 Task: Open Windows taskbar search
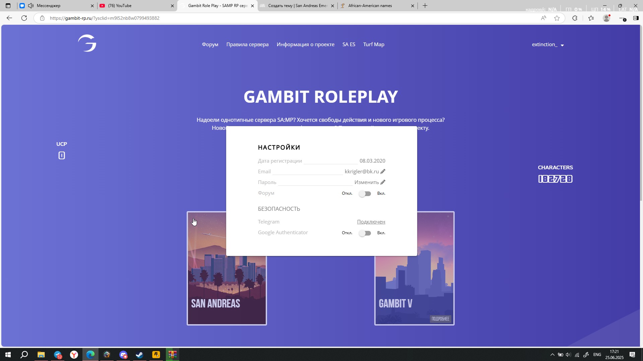24,355
